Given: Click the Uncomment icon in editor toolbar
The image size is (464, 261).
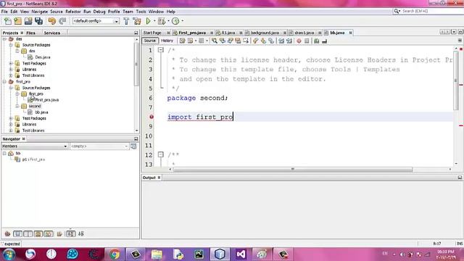Looking at the screenshot, I should [x=324, y=41].
